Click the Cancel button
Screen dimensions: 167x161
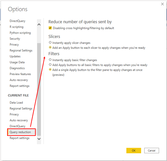[151, 150]
